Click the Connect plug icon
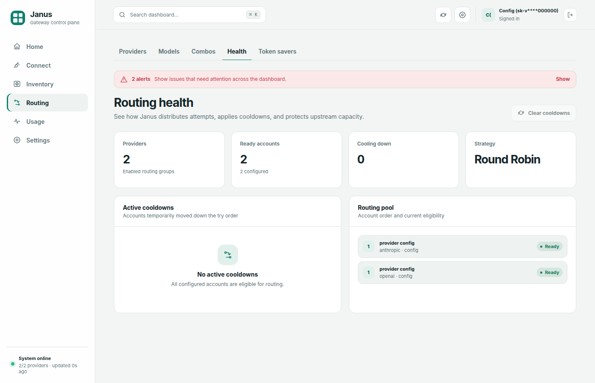Screen dimensions: 595x383 17,65
